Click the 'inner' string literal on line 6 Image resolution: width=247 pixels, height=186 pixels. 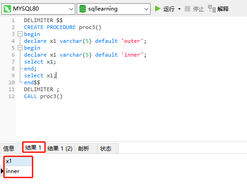(x=132, y=55)
